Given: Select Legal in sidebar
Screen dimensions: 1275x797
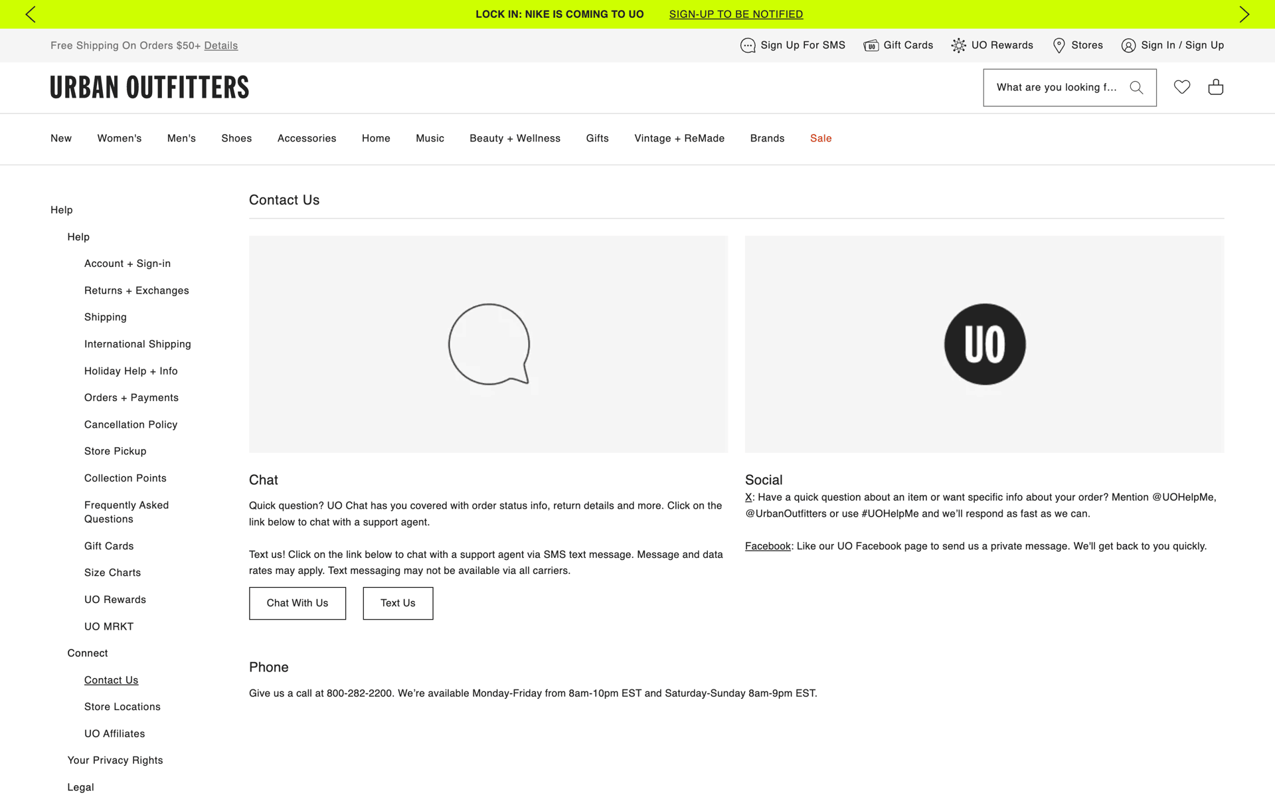Looking at the screenshot, I should pyautogui.click(x=80, y=787).
